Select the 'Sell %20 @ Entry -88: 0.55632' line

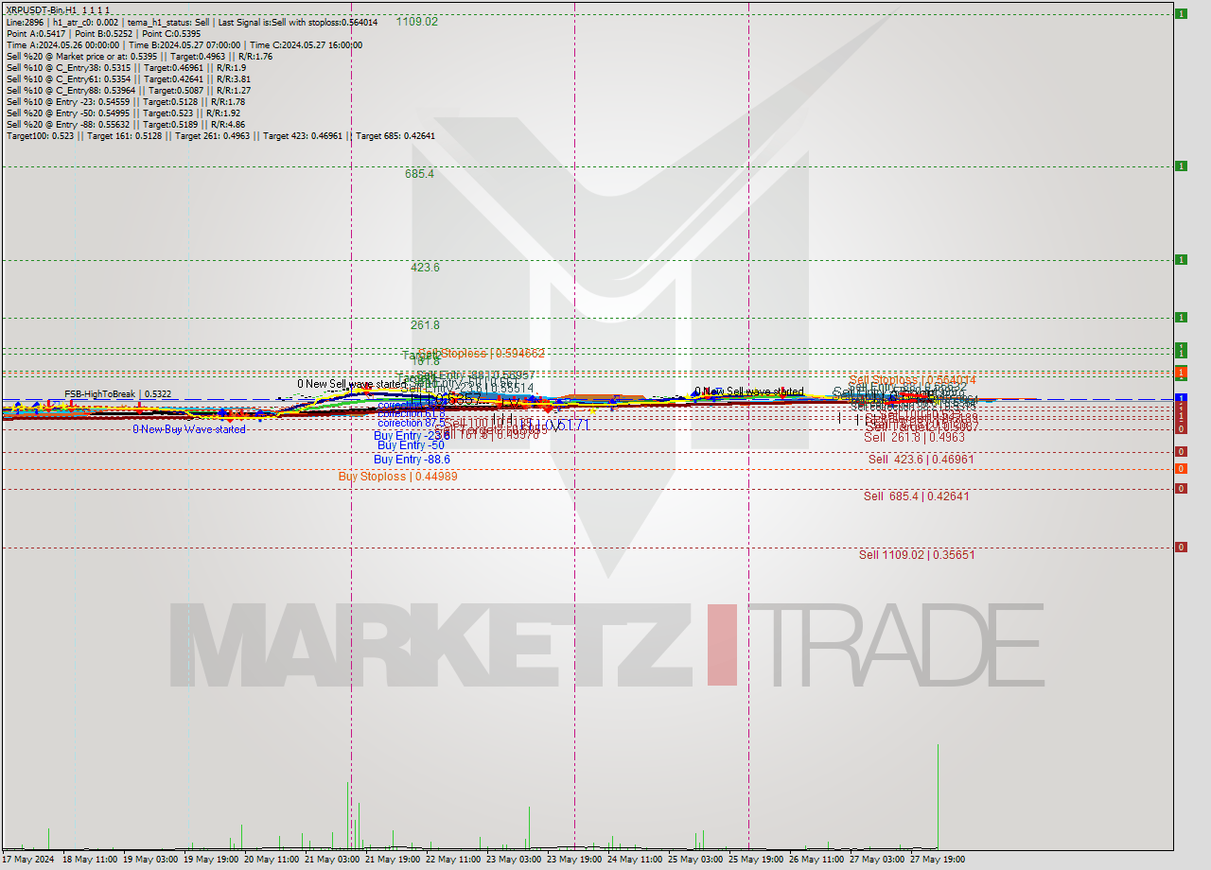pyautogui.click(x=126, y=124)
